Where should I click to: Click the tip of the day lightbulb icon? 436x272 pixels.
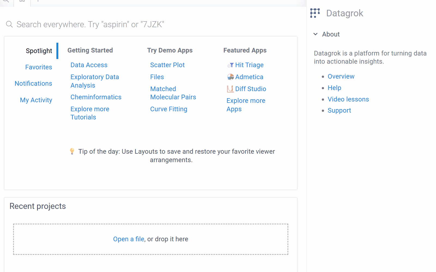[x=72, y=151]
